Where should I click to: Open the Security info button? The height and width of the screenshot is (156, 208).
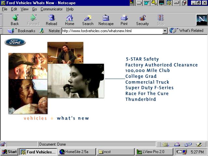pyautogui.click(x=142, y=20)
